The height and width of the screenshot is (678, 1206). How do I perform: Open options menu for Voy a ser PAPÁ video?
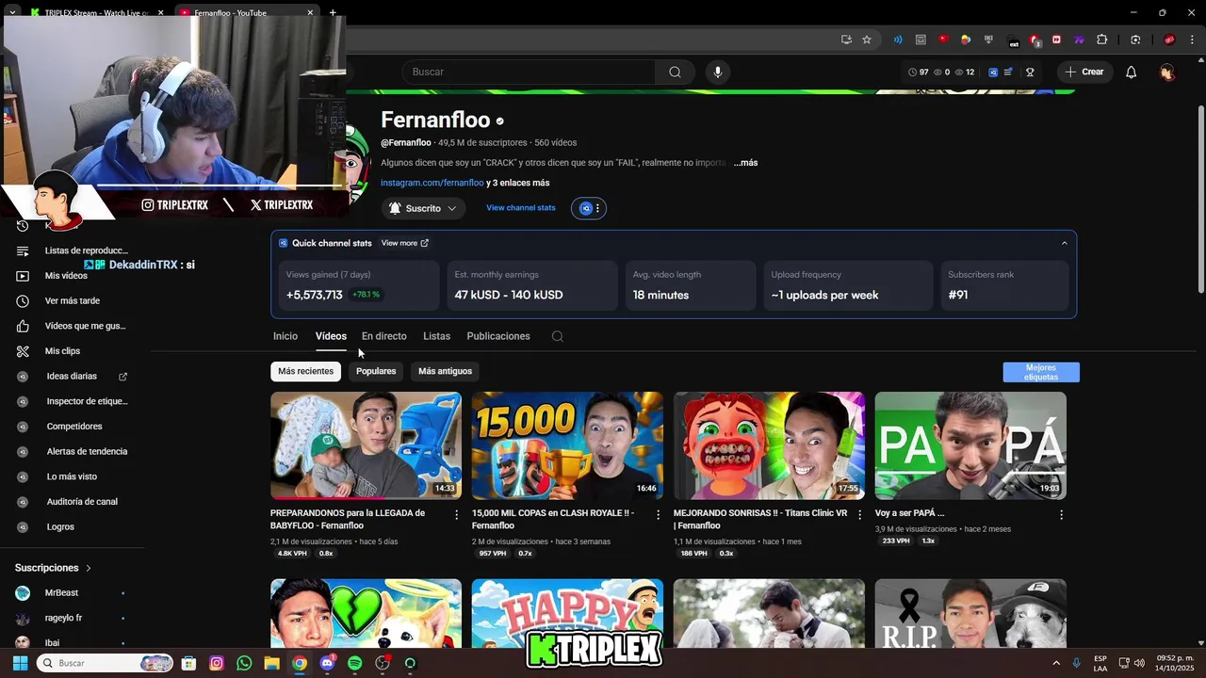point(1061,515)
